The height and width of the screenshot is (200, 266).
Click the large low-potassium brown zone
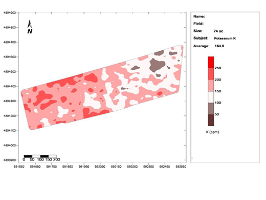pyautogui.click(x=157, y=65)
